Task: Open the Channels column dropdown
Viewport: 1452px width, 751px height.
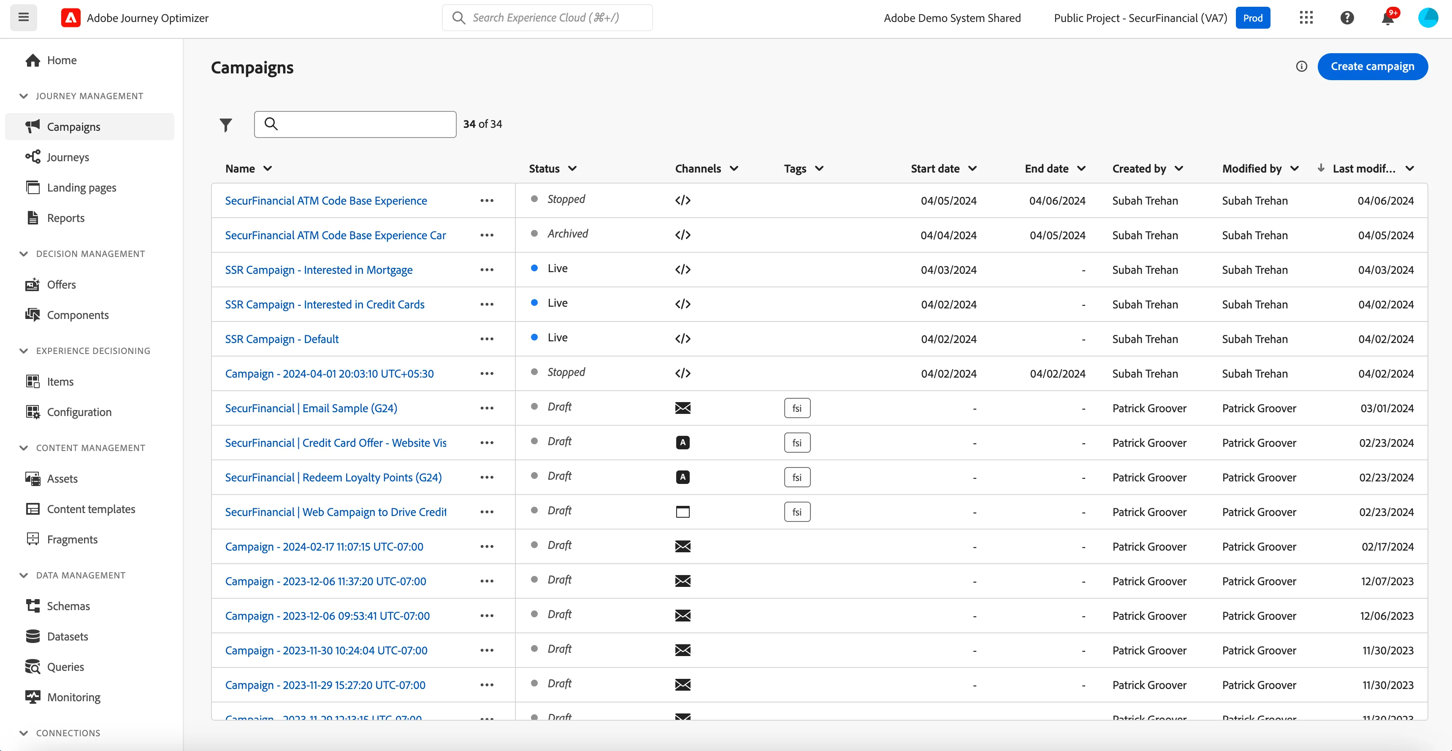Action: pyautogui.click(x=734, y=168)
